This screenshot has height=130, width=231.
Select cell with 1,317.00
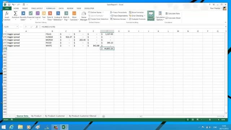click(x=107, y=34)
